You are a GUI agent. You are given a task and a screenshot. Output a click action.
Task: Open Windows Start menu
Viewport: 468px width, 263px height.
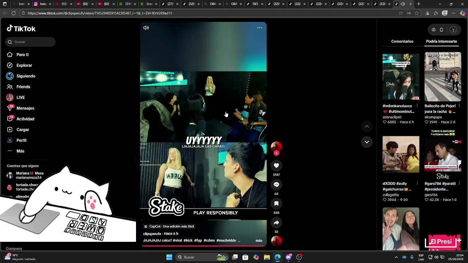click(169, 257)
